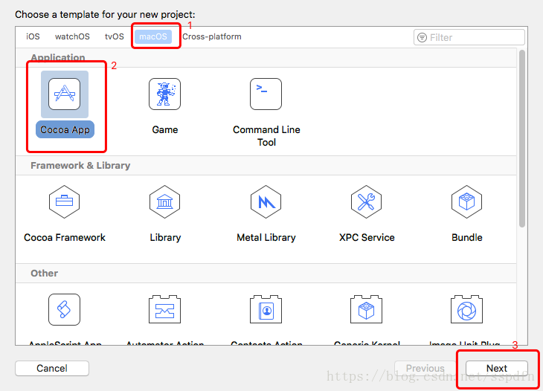Select the Library template icon
This screenshot has height=391, width=543.
(165, 201)
